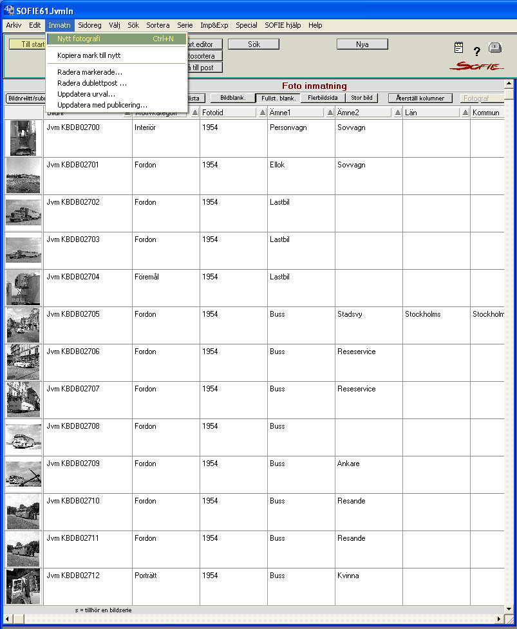Click the Personvagn cell
This screenshot has height=629, width=517.
click(x=301, y=139)
